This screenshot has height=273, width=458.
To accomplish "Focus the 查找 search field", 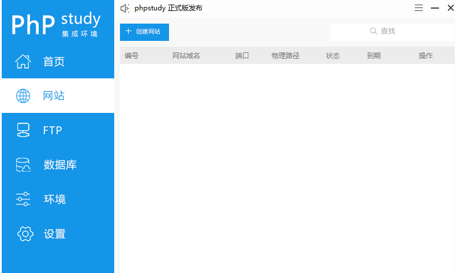I will (392, 32).
